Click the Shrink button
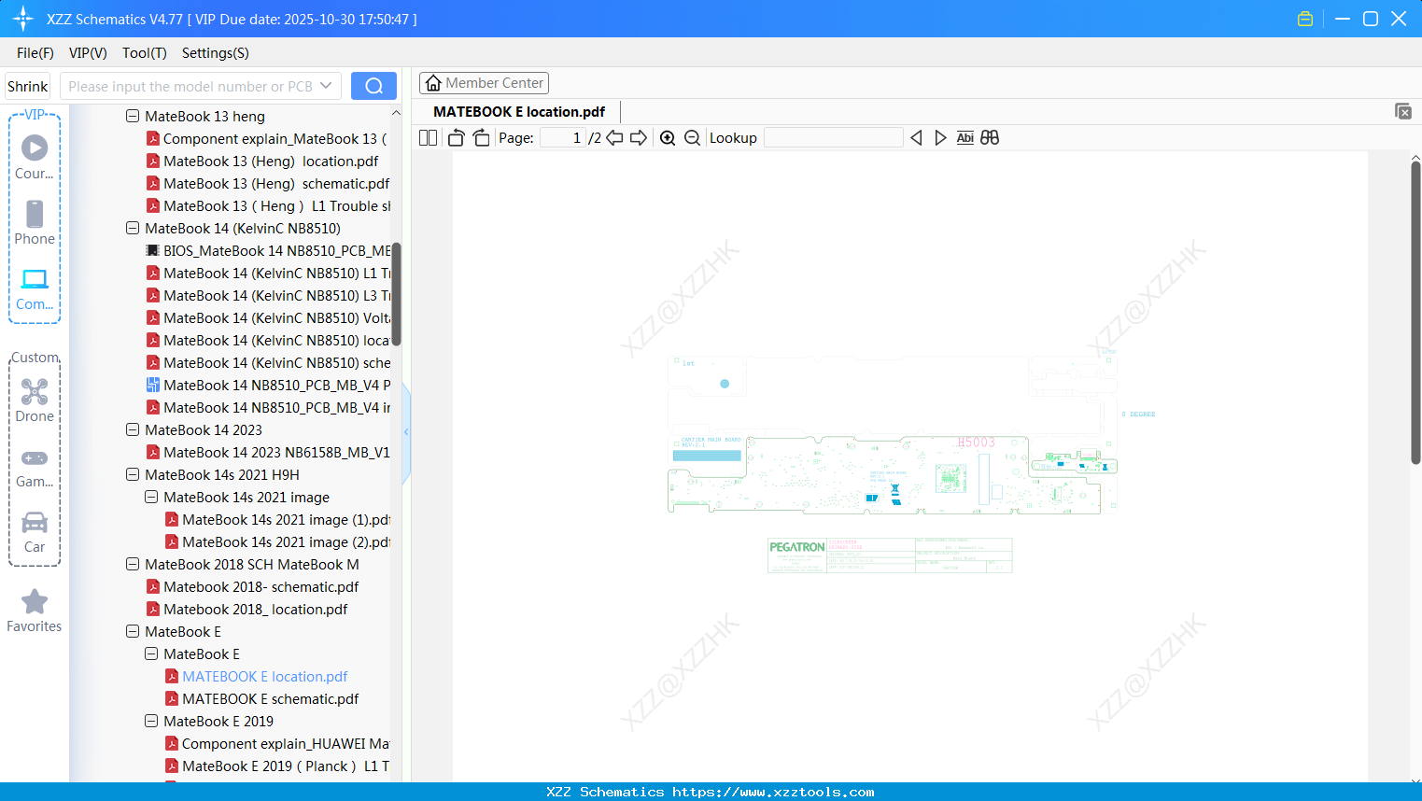The width and height of the screenshot is (1422, 801). [27, 85]
